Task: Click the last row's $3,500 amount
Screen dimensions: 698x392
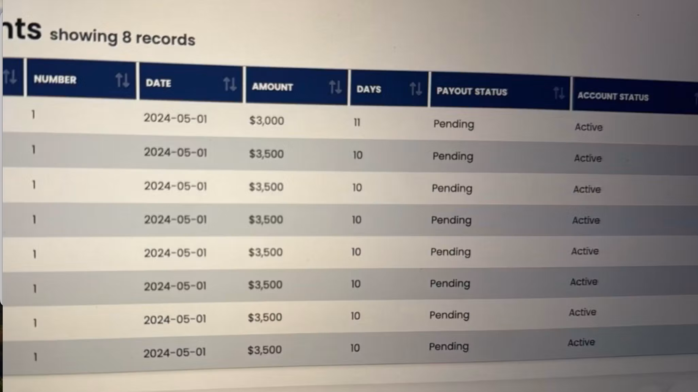Action: point(265,350)
